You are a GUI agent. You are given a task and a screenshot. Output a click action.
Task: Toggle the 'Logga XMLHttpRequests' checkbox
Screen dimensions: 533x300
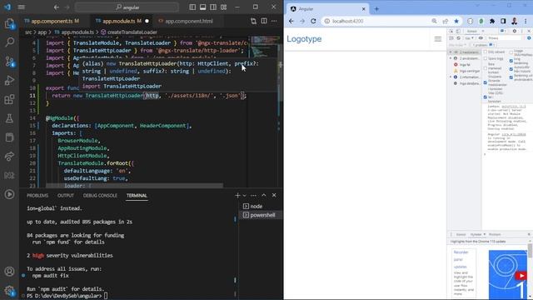[511, 52]
